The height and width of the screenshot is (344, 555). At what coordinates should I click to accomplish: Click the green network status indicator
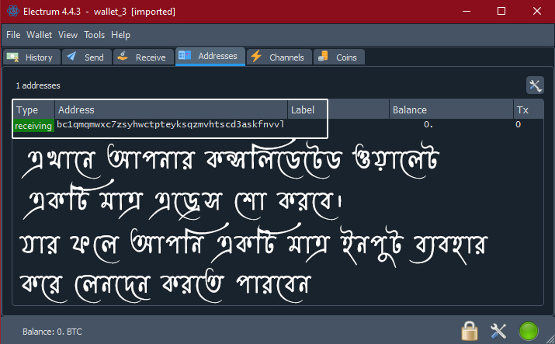(x=529, y=332)
